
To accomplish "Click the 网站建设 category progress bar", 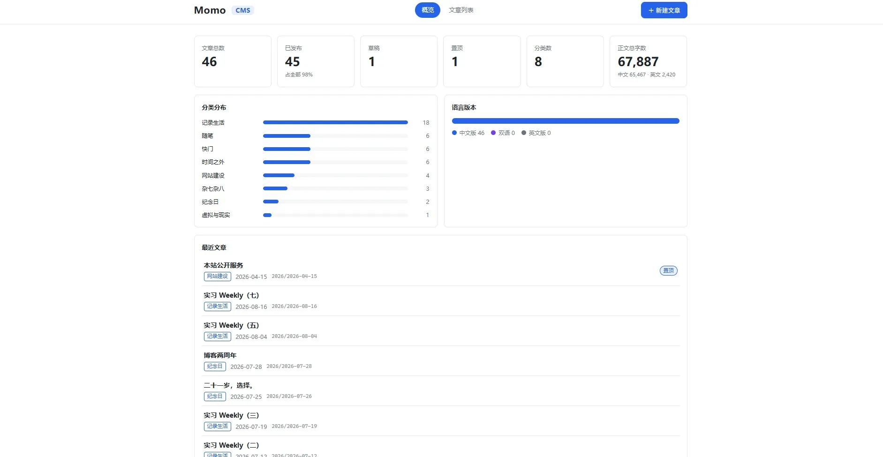I will [335, 175].
